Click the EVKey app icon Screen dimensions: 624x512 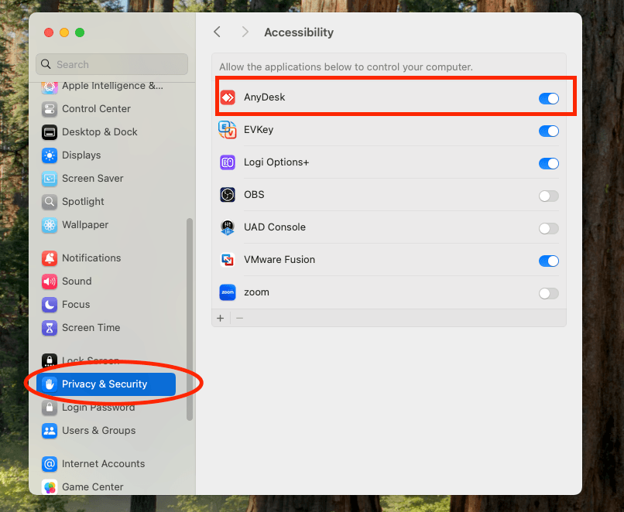click(x=228, y=130)
